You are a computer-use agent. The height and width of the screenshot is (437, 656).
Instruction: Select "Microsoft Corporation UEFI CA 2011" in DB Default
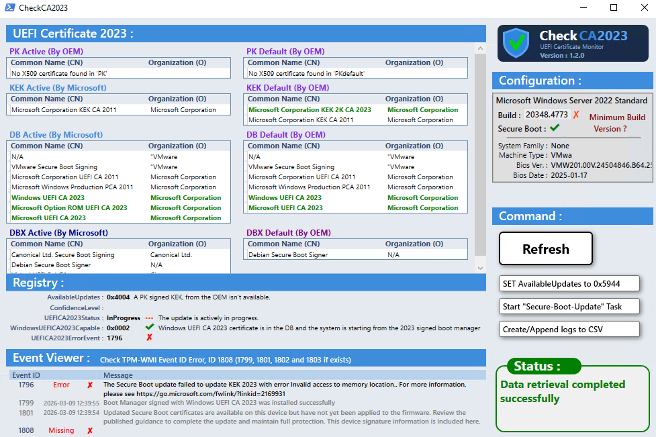pos(355,177)
